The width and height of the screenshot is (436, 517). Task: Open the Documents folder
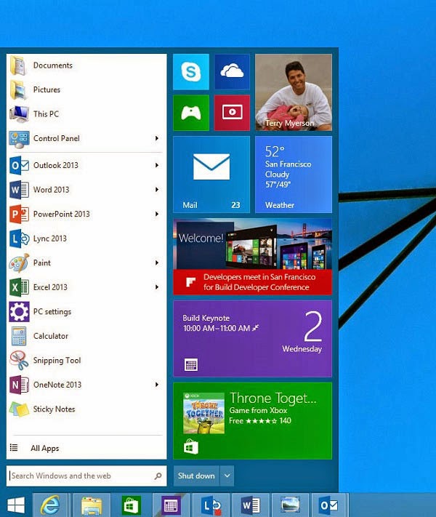86,65
